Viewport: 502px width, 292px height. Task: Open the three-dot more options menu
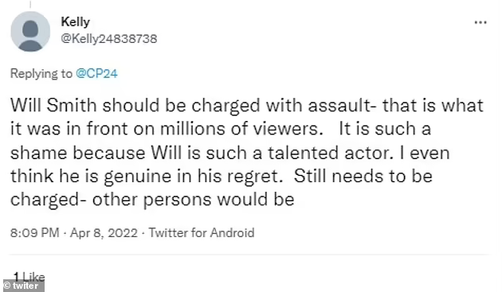coord(480,22)
